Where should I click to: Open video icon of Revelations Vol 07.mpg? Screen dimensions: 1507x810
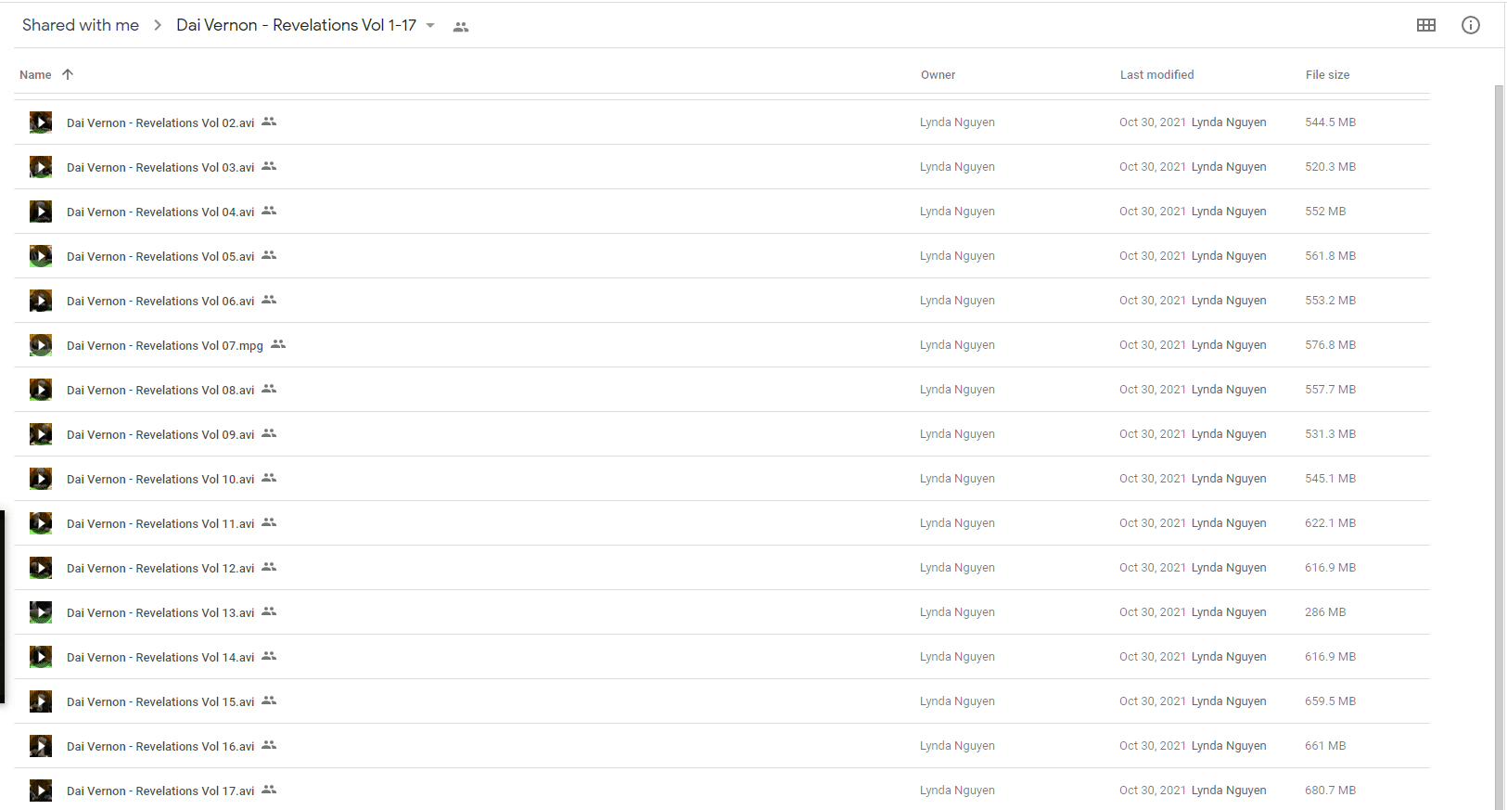(41, 345)
